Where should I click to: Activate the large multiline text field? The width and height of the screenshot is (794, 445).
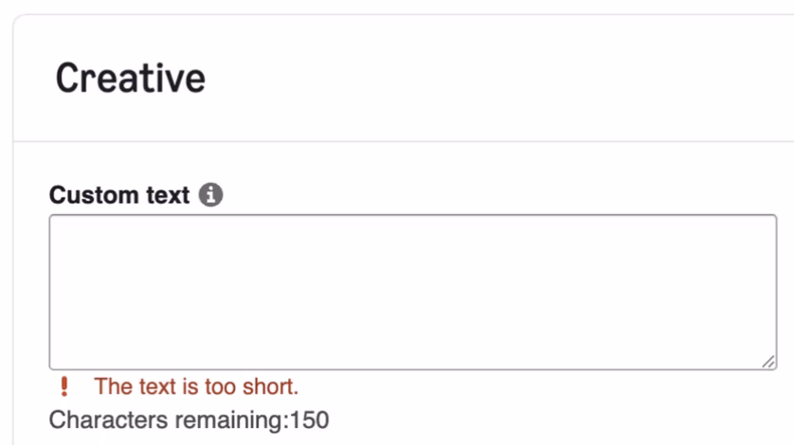[x=412, y=292]
